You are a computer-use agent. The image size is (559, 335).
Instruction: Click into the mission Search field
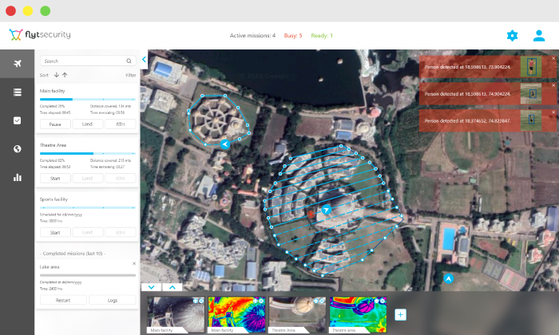pyautogui.click(x=88, y=61)
